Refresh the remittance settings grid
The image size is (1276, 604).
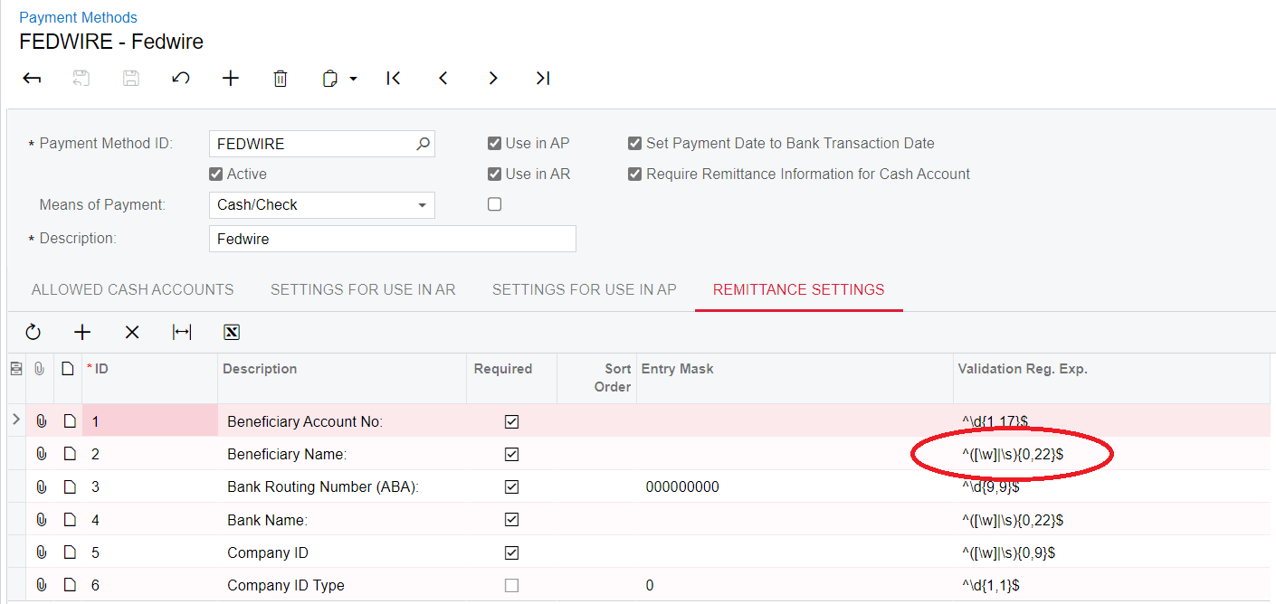[x=33, y=333]
